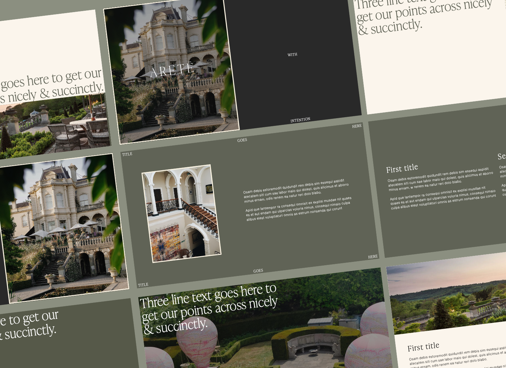Select the 'INTENTION' text on the dark slide
Image resolution: width=506 pixels, height=368 pixels.
(x=300, y=120)
